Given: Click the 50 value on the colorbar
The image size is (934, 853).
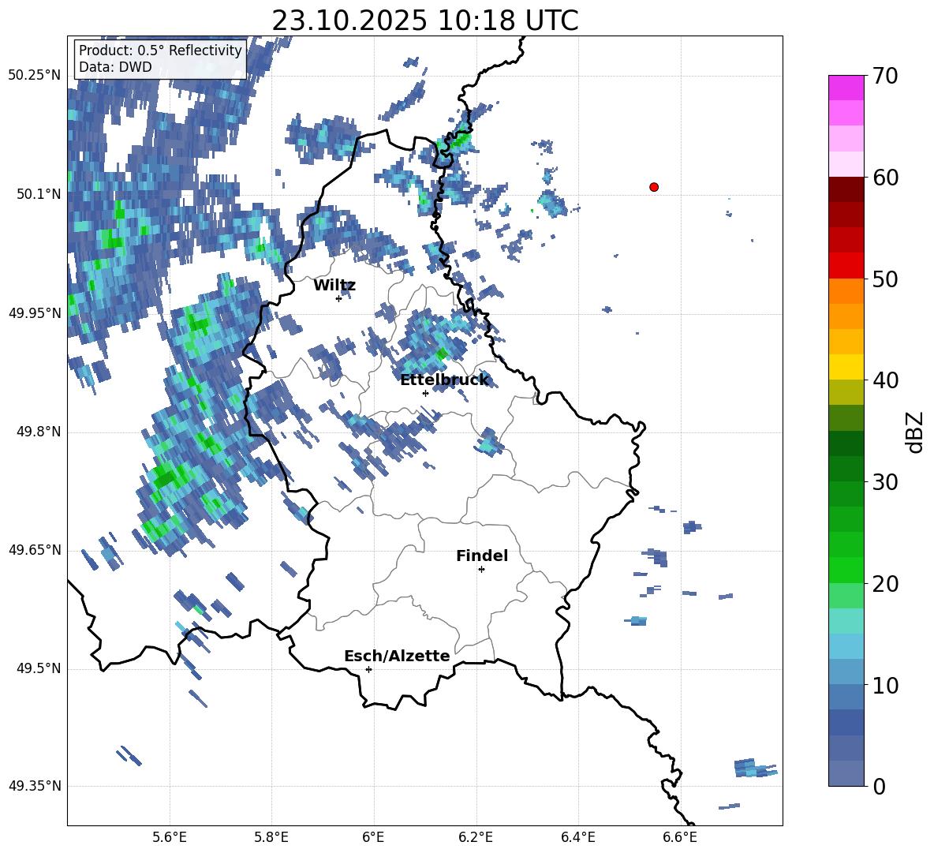Looking at the screenshot, I should pos(885,279).
